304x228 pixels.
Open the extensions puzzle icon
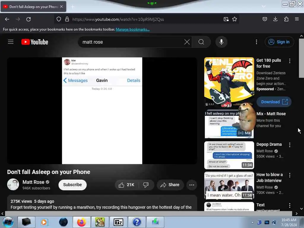pos(286,19)
